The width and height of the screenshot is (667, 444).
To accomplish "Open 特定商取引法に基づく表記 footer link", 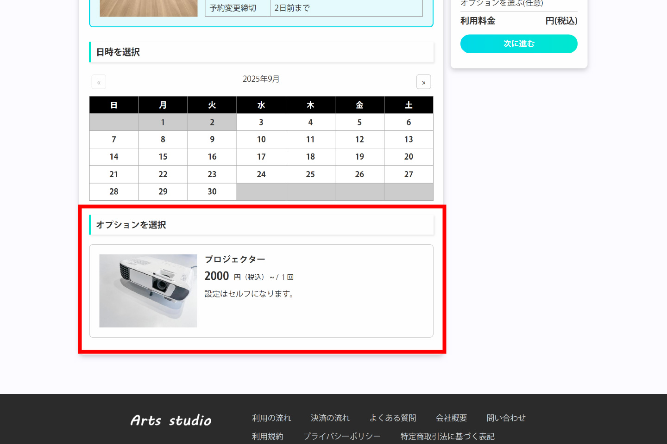I will (x=447, y=437).
